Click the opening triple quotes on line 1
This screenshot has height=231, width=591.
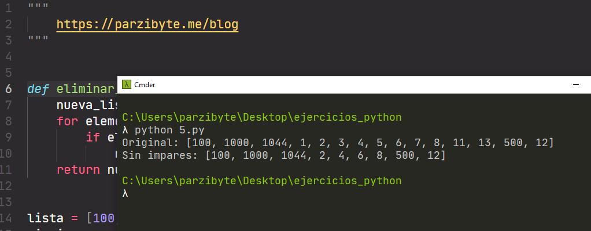pos(38,8)
